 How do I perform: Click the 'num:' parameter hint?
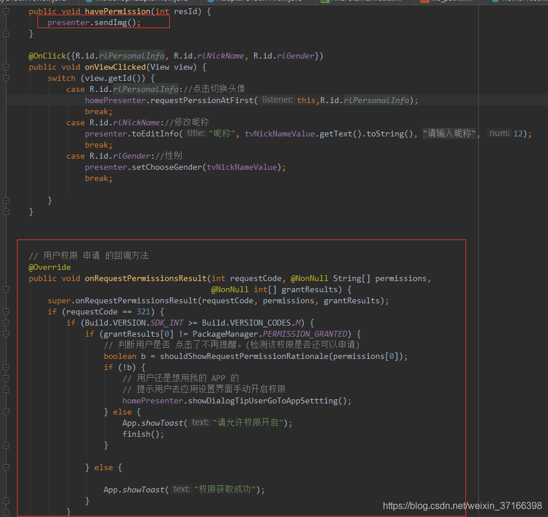pos(499,133)
